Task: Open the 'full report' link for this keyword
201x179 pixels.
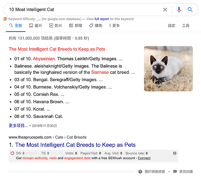Action: 102,19
